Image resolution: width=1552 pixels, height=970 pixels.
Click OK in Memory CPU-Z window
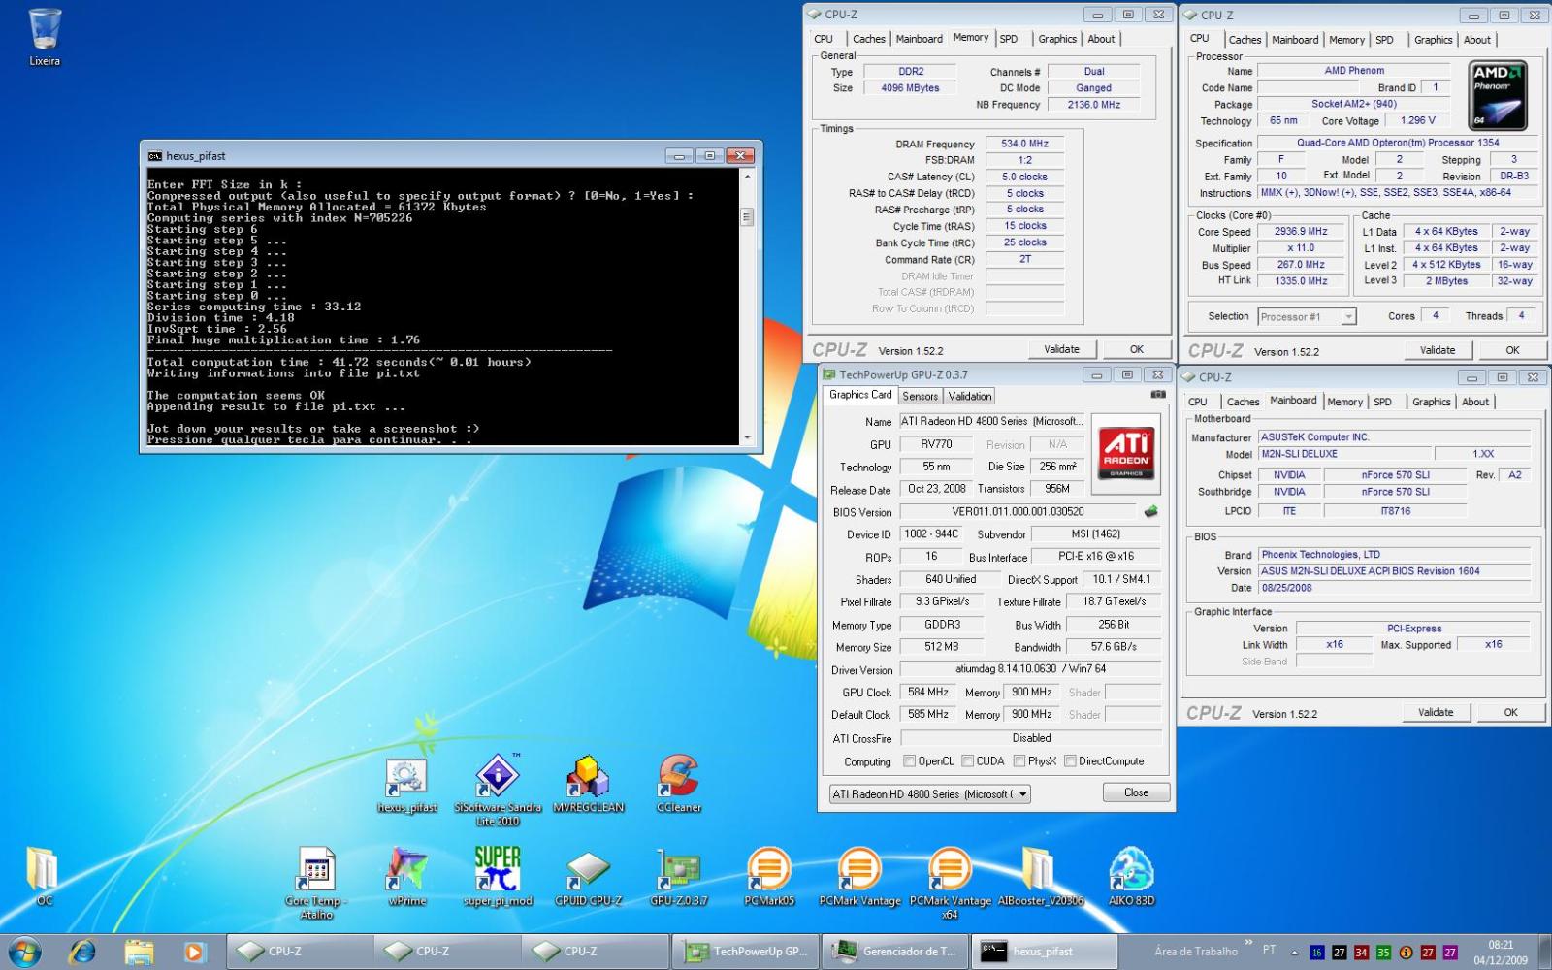click(1137, 349)
